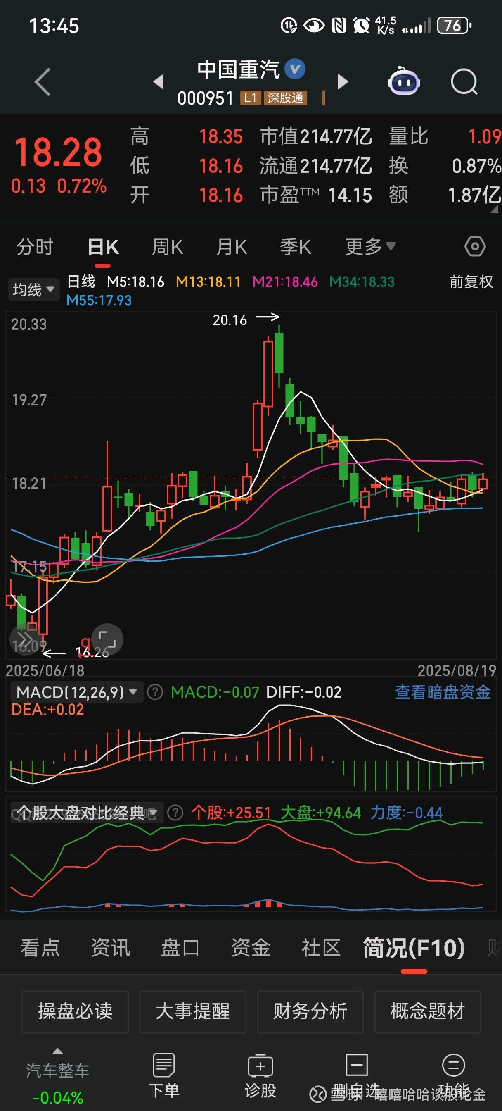The height and width of the screenshot is (1111, 502).
Task: Open the 查看暗盘资金 link
Action: point(443,692)
